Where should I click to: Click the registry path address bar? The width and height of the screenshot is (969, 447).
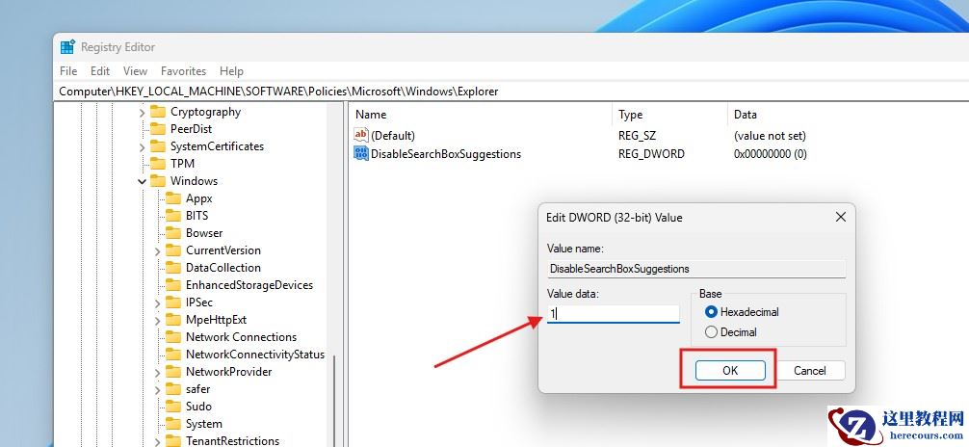point(511,92)
